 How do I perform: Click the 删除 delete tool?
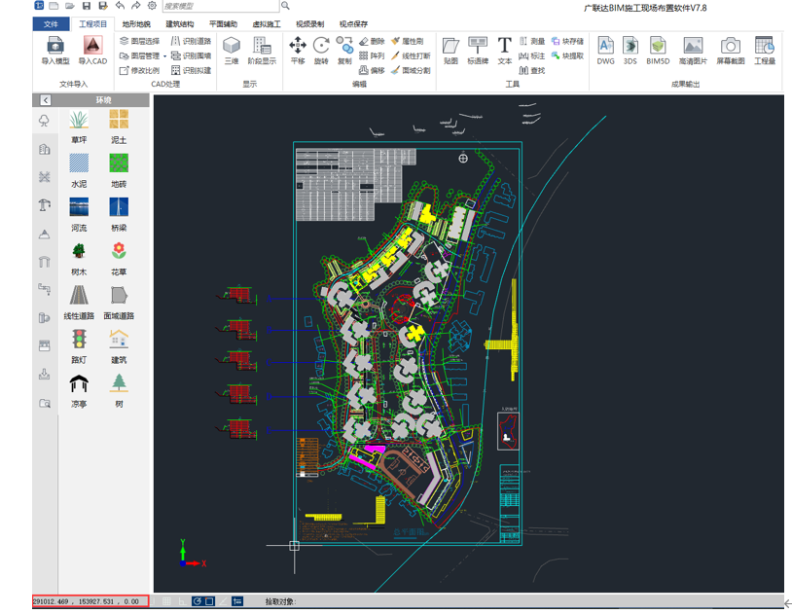pyautogui.click(x=372, y=41)
